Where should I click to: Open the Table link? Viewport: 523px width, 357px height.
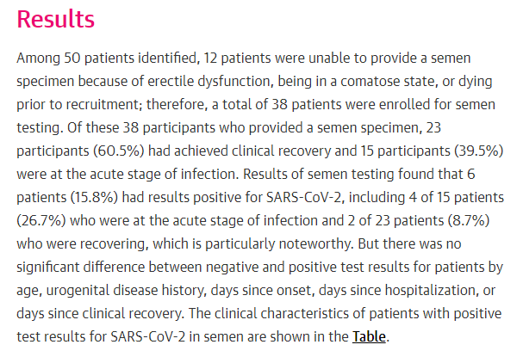[x=370, y=336]
